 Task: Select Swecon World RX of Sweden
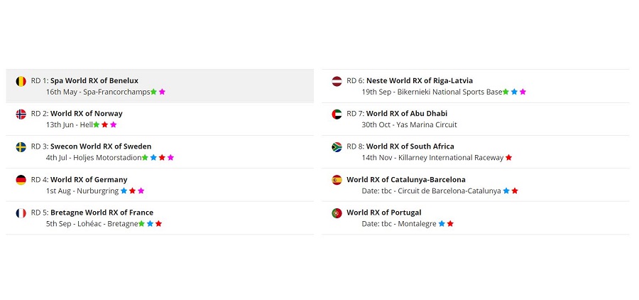click(x=100, y=146)
